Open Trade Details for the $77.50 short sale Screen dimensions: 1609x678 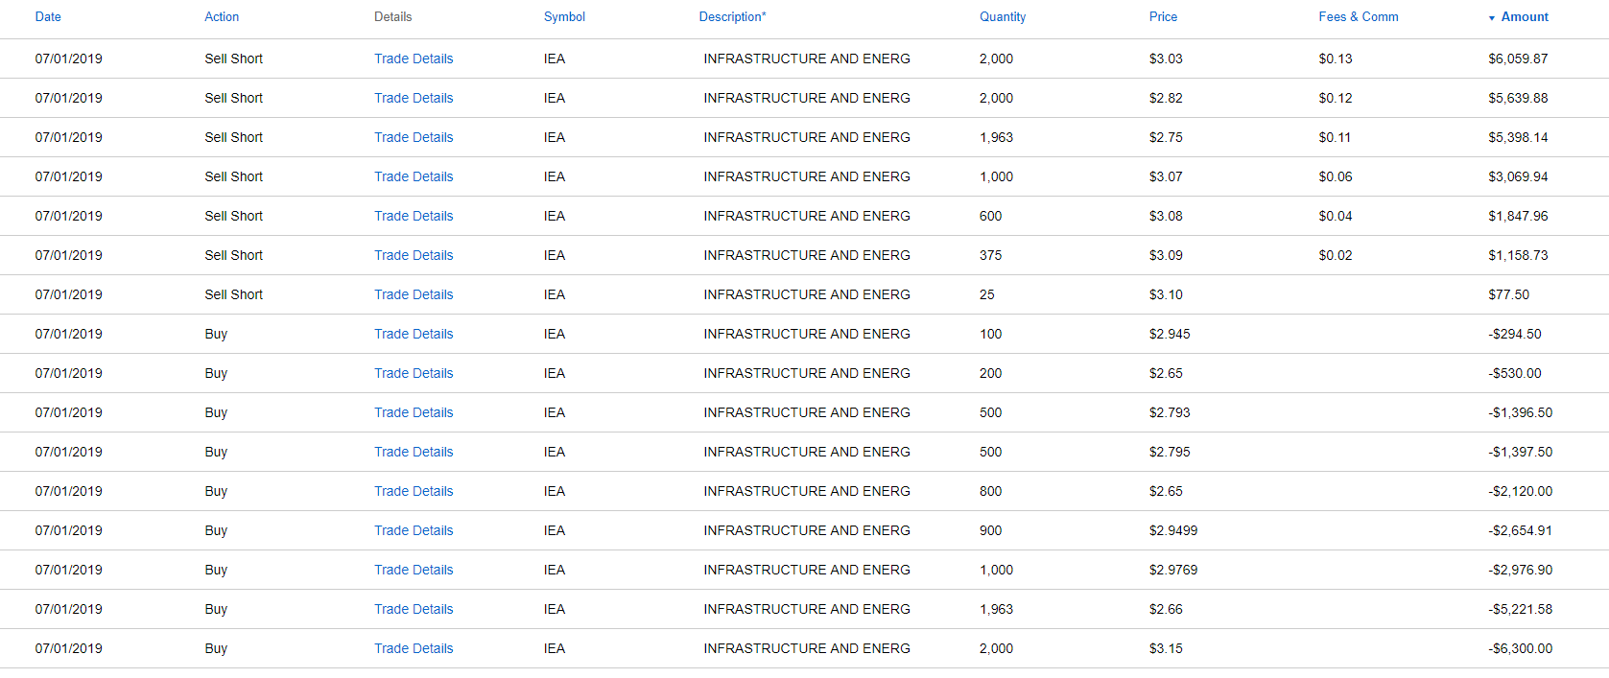click(414, 294)
